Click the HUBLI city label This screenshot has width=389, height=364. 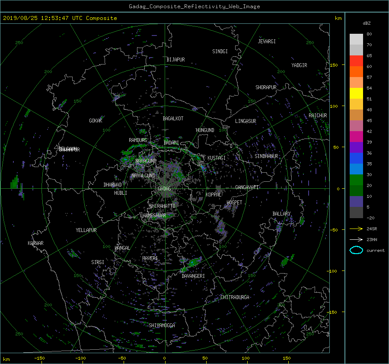click(121, 193)
